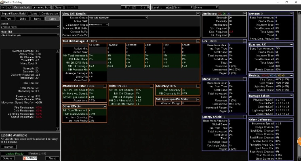Collapse the Energy Shield panel
This screenshot has height=161, width=301.
244,117
